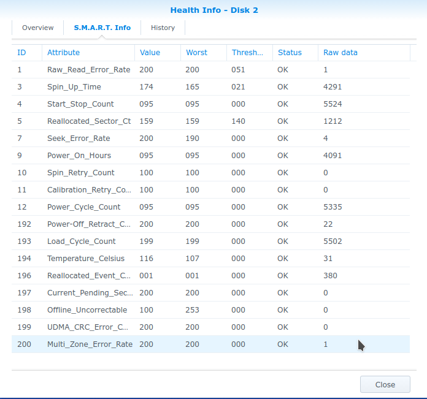
Task: Select the Offline_Uncorrectable attribute
Action: 87,310
